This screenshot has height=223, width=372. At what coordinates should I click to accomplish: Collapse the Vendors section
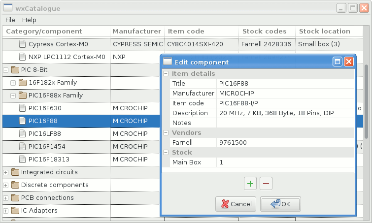pos(166,133)
